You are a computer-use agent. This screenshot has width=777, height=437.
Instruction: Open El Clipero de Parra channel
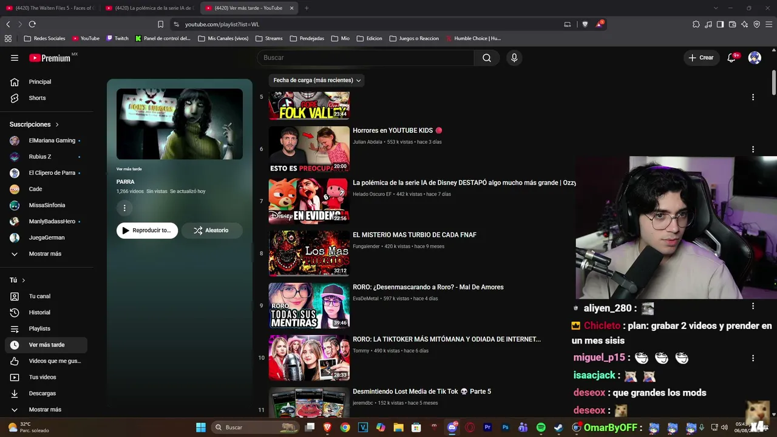tap(47, 173)
